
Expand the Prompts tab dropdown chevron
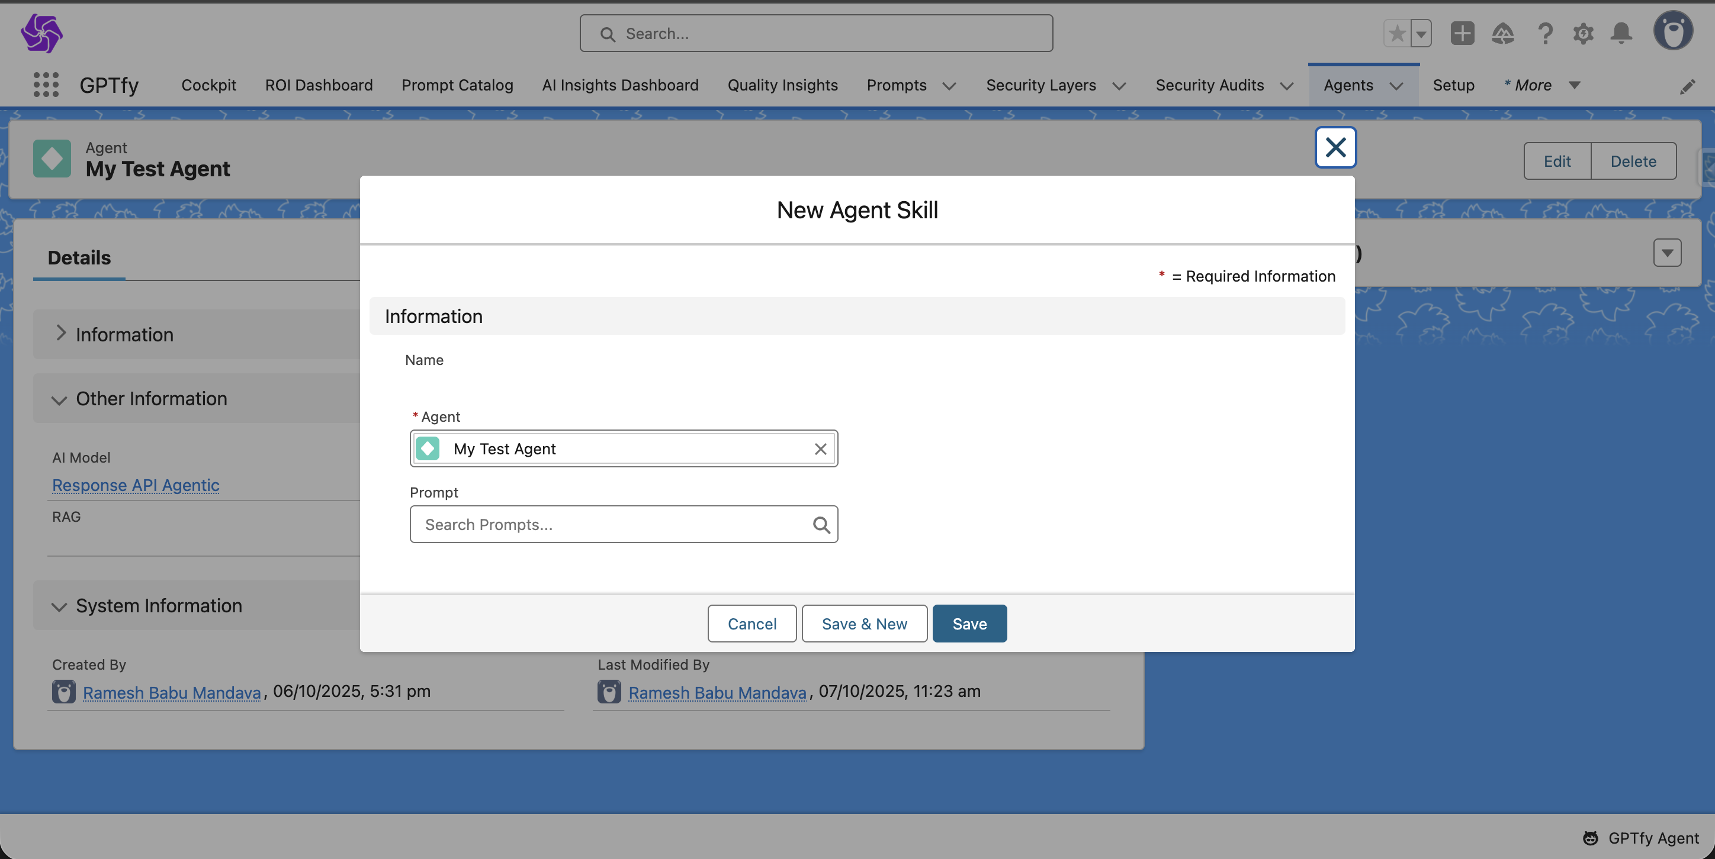[949, 86]
